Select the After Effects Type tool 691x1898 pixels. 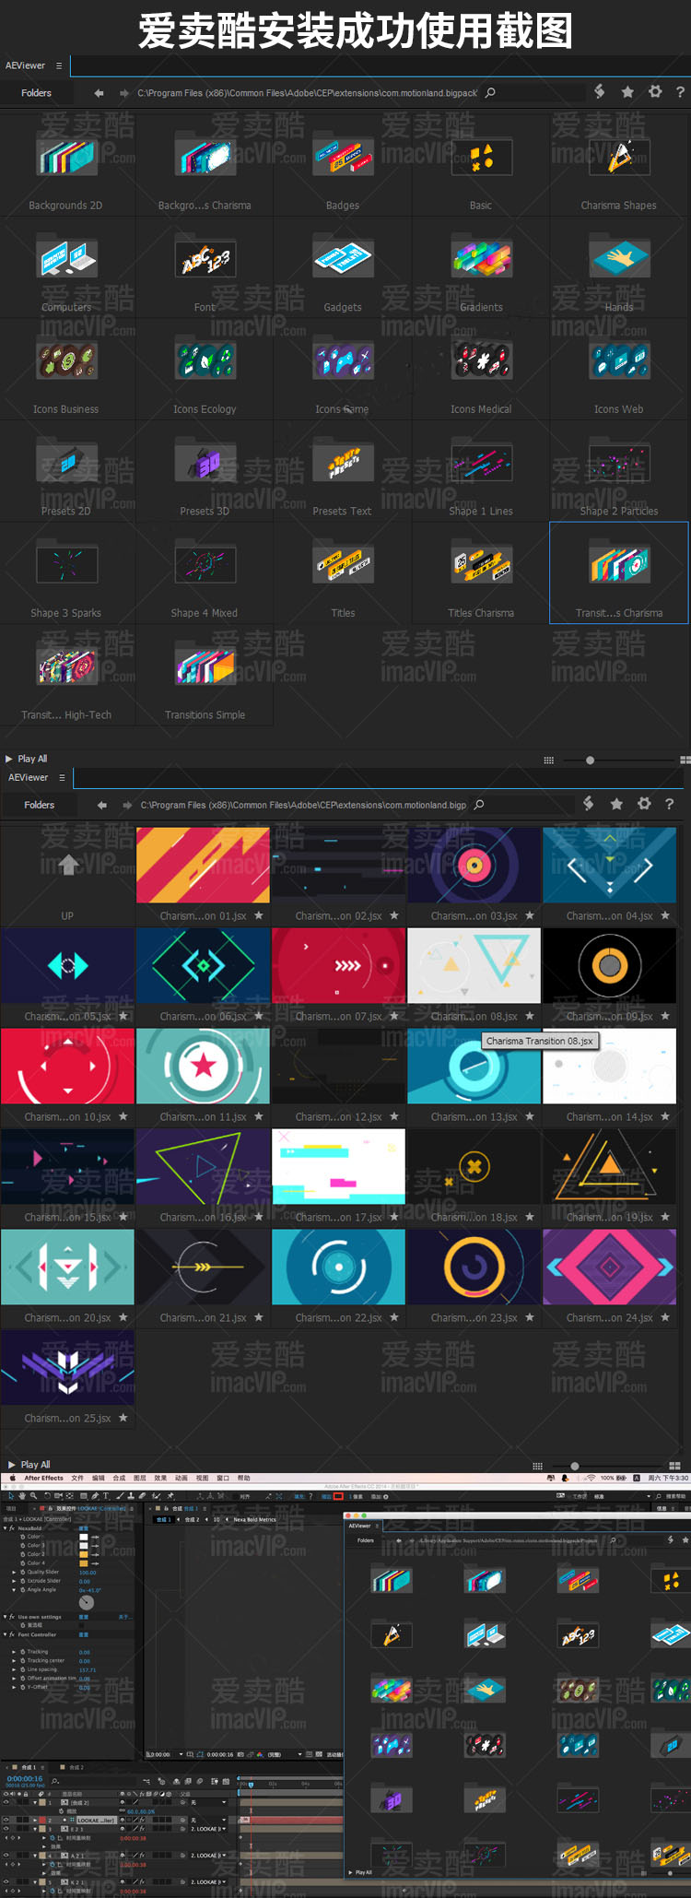pos(106,1496)
